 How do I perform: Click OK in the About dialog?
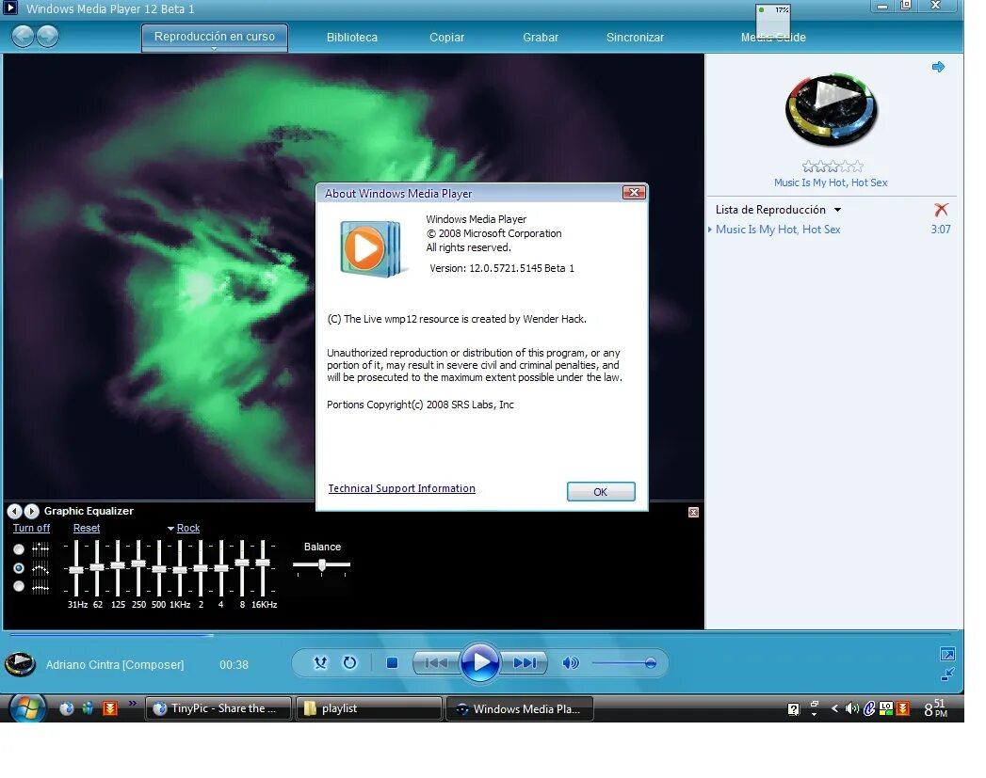601,492
